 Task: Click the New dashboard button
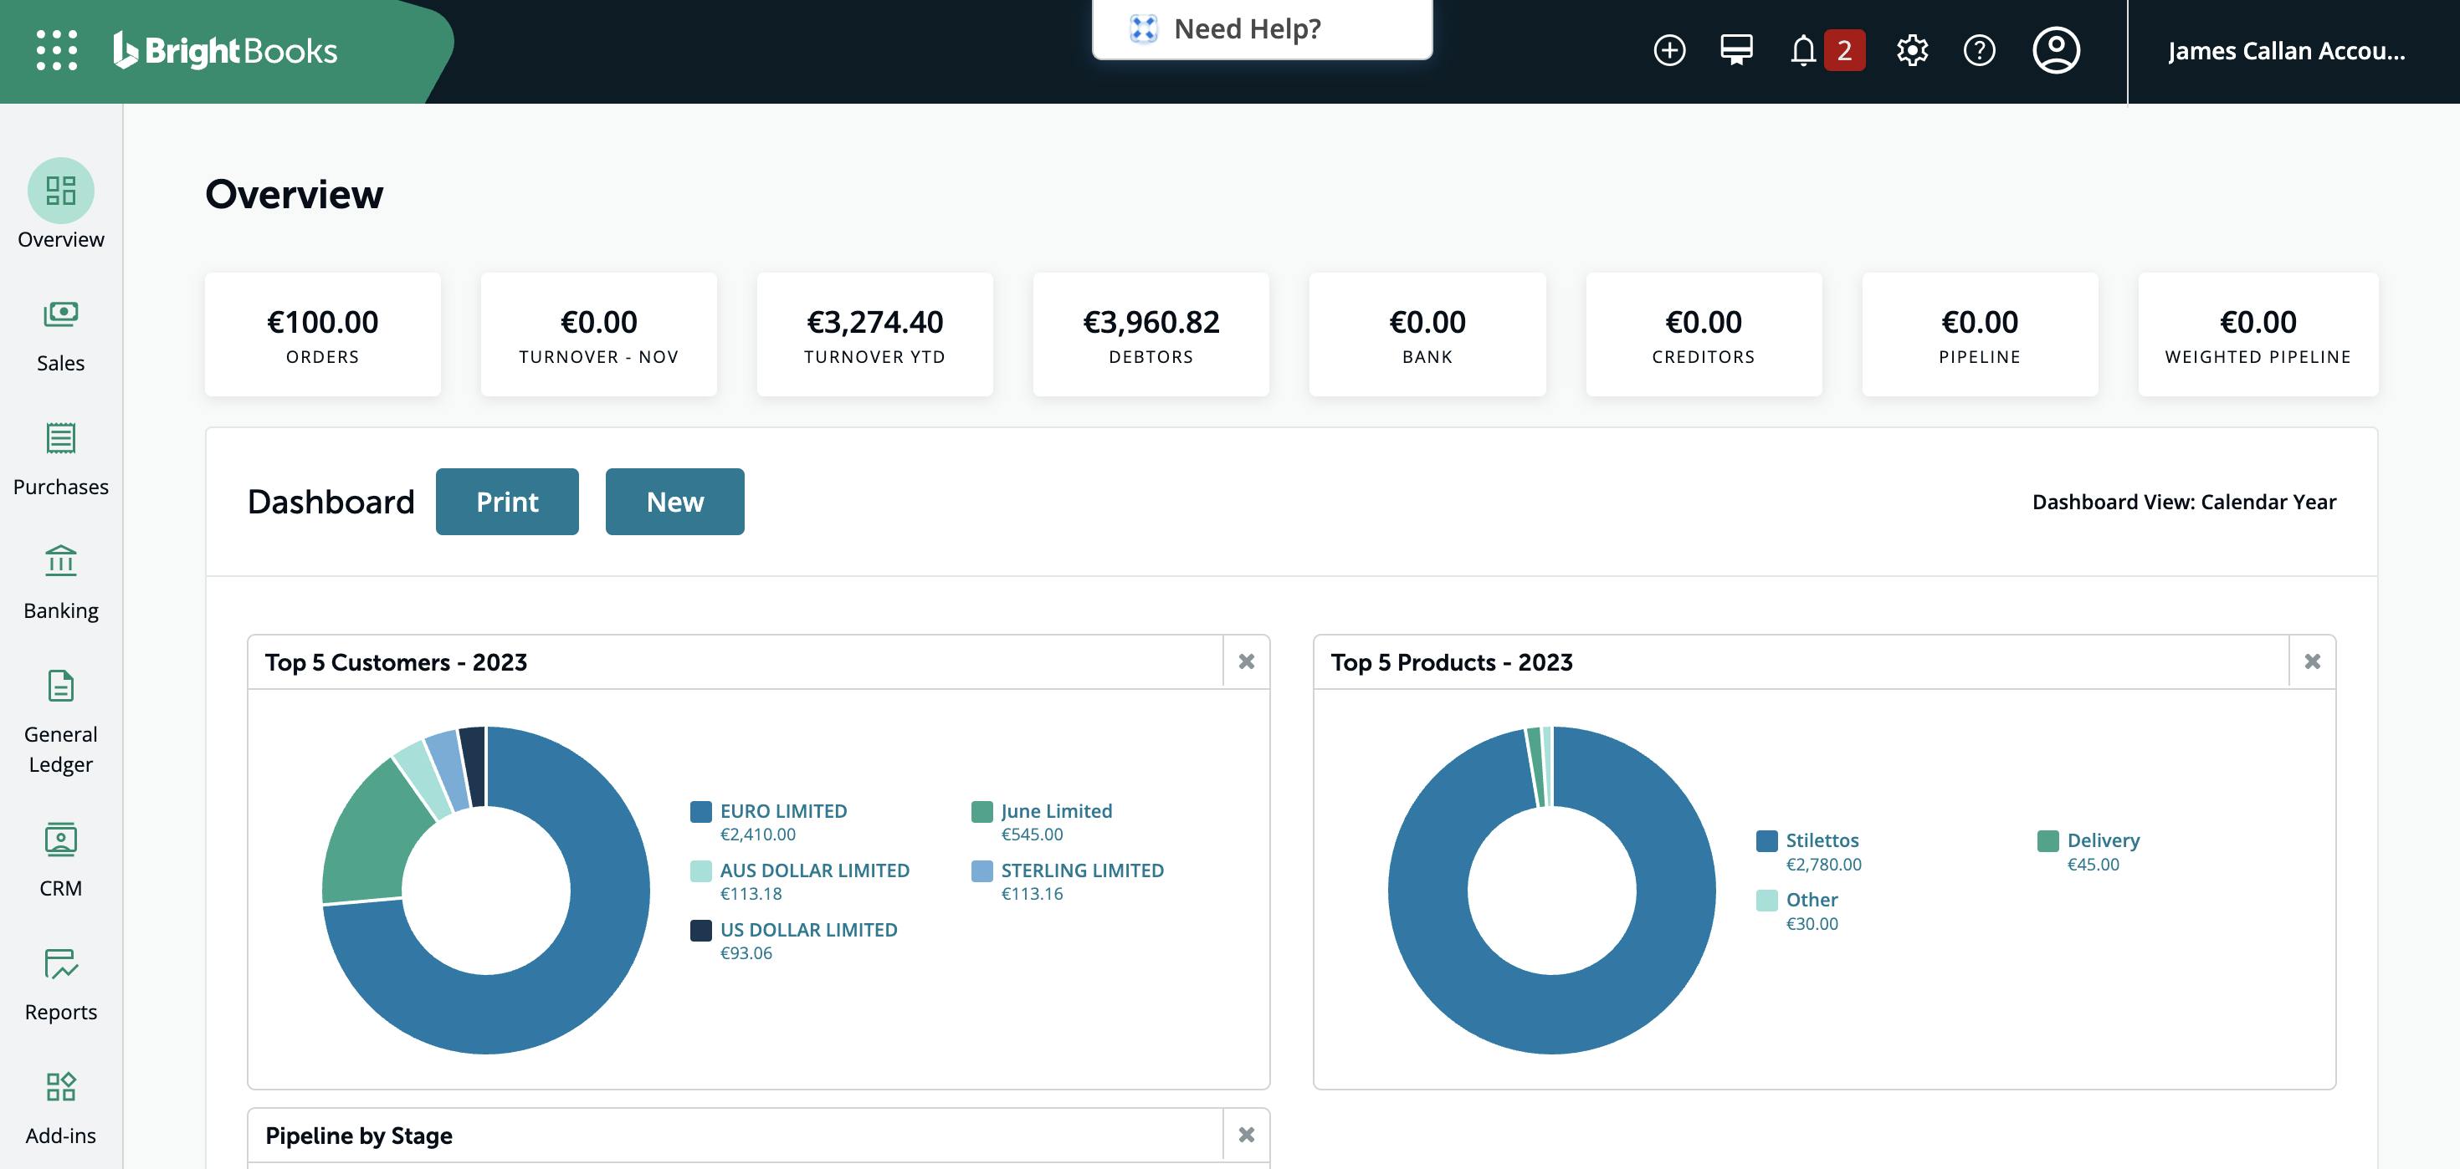pos(675,502)
